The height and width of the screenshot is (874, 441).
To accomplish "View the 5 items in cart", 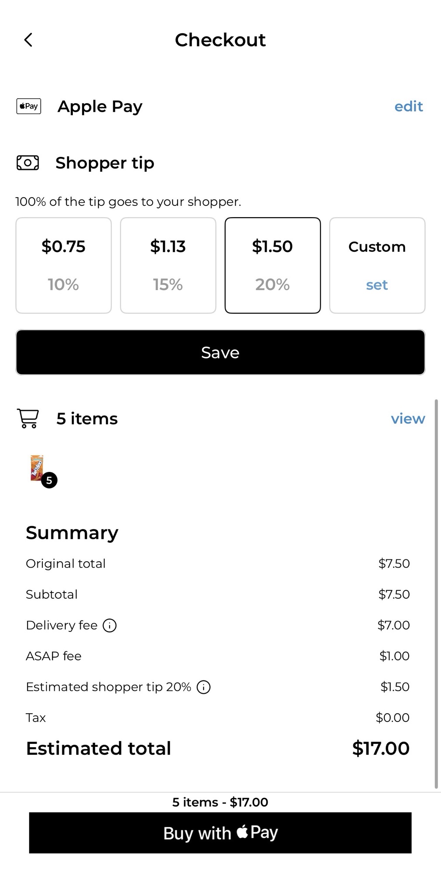I will (x=407, y=419).
